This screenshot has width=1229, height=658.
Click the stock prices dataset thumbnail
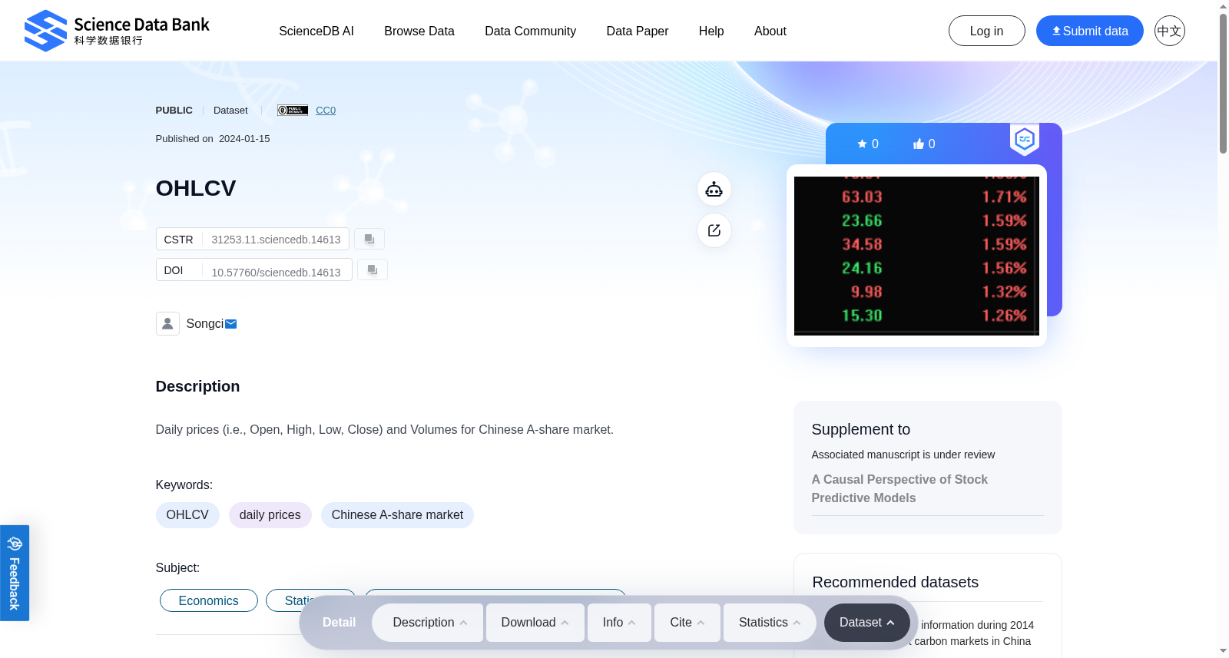[x=916, y=256]
